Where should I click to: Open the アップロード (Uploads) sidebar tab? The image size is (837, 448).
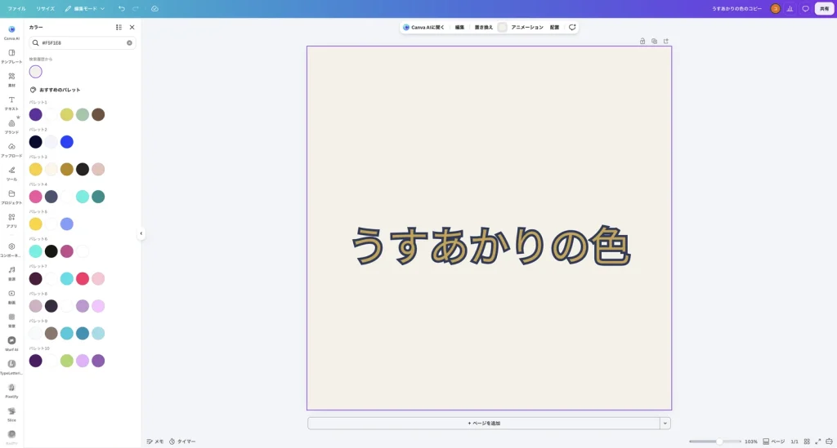click(11, 149)
